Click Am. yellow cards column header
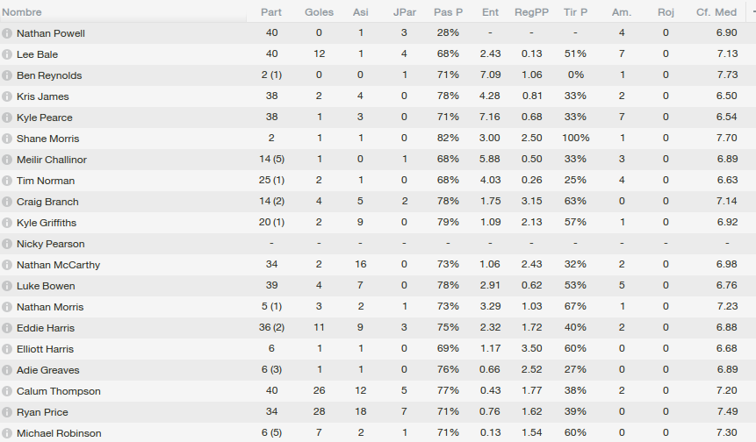Viewport: 756px width, 442px height. click(622, 12)
